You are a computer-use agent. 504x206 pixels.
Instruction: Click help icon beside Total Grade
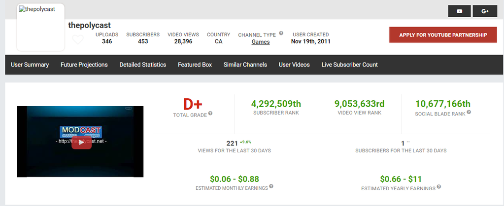(210, 113)
